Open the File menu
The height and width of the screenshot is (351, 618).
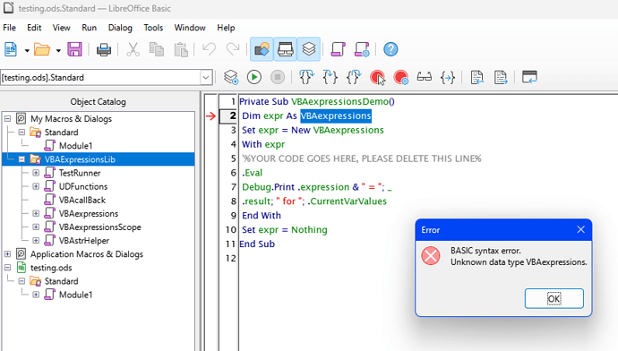[10, 28]
